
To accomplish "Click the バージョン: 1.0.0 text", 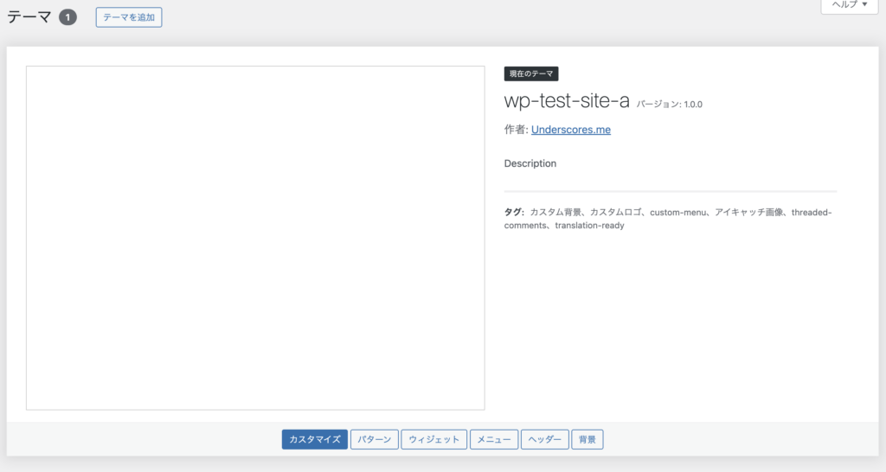I will (x=670, y=105).
